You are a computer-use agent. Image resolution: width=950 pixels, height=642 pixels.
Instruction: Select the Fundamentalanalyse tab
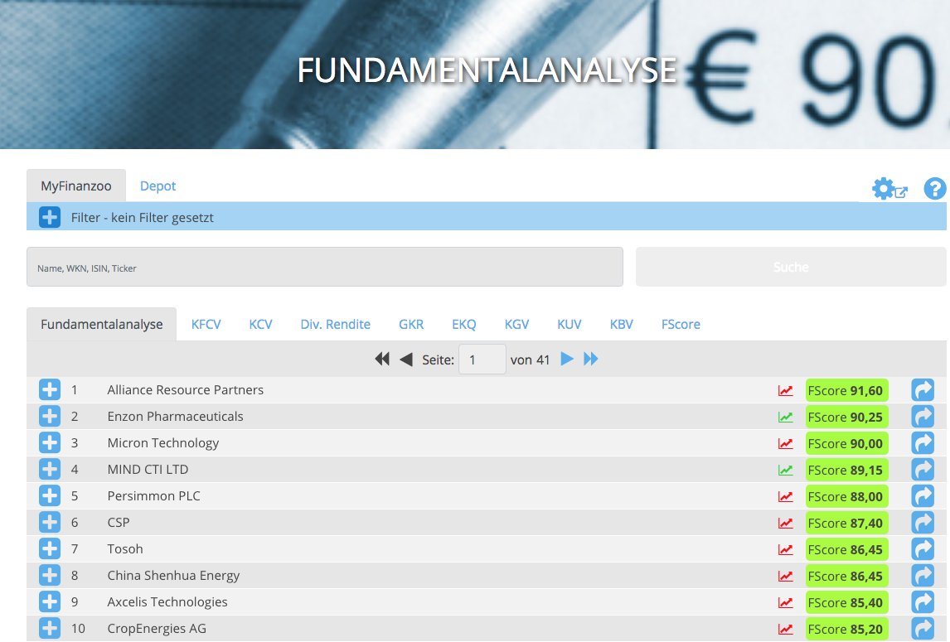(102, 324)
